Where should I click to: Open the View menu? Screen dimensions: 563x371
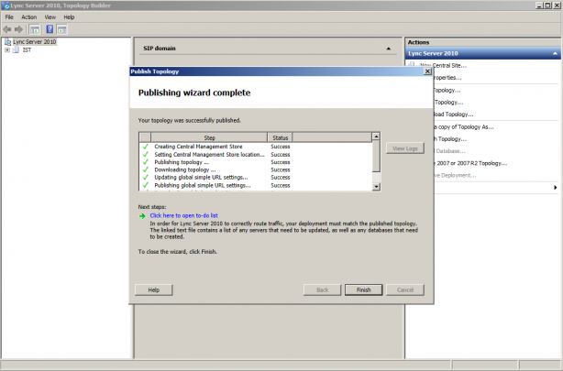point(50,16)
